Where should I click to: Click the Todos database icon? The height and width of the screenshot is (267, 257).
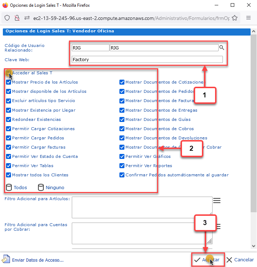[9, 187]
